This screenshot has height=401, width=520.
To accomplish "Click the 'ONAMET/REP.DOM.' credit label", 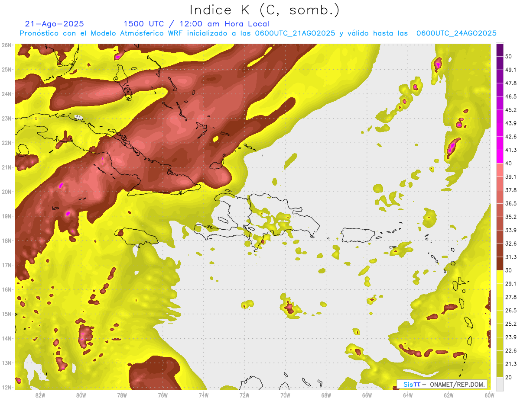I will tap(458, 384).
